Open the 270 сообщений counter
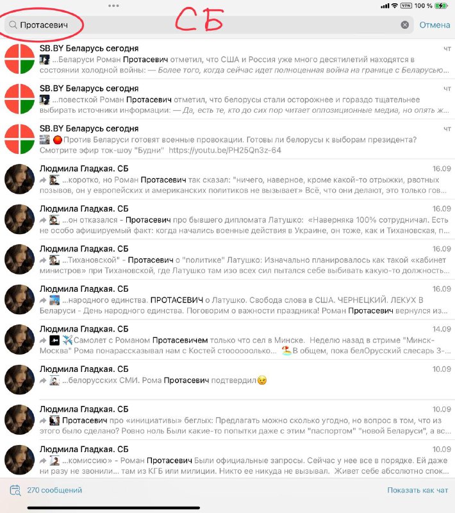Viewport: 455px width, 513px height. (54, 490)
